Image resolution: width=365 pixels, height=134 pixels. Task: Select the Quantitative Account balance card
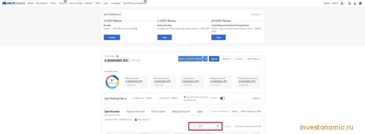pyautogui.click(x=248, y=82)
